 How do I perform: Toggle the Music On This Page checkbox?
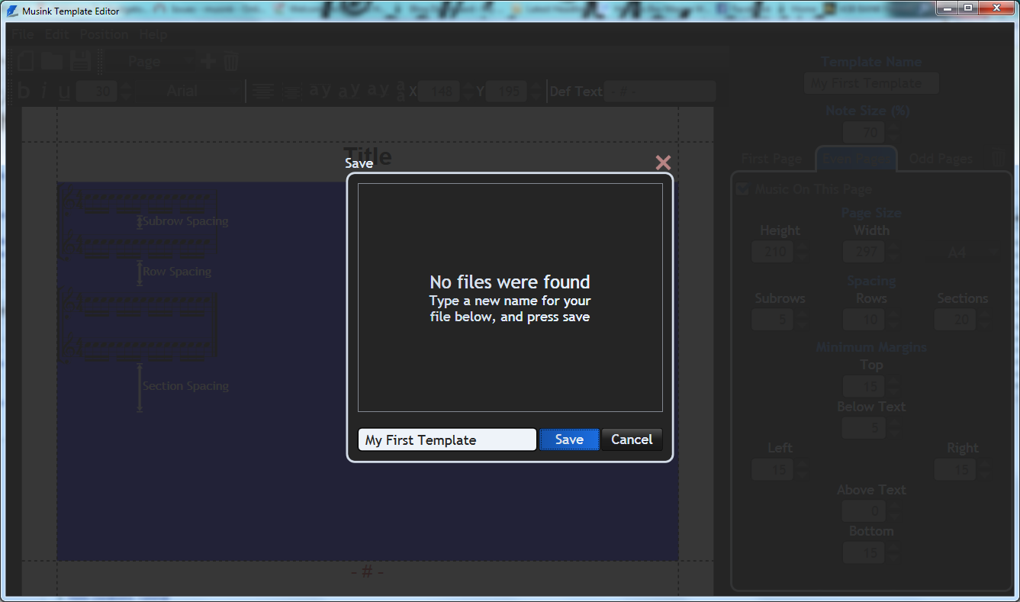click(x=742, y=189)
